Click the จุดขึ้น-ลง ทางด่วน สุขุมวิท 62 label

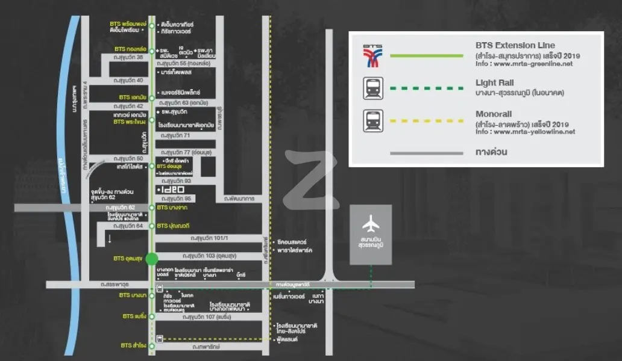pyautogui.click(x=112, y=194)
